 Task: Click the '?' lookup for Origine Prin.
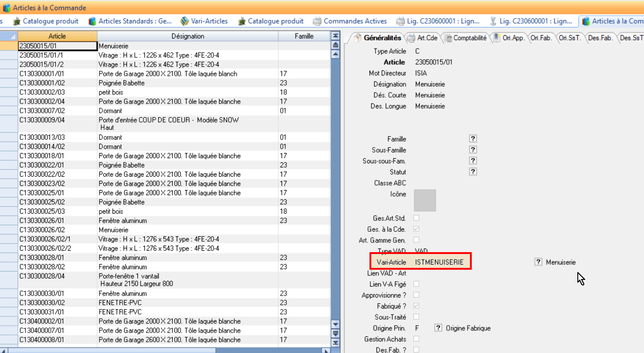(x=438, y=328)
